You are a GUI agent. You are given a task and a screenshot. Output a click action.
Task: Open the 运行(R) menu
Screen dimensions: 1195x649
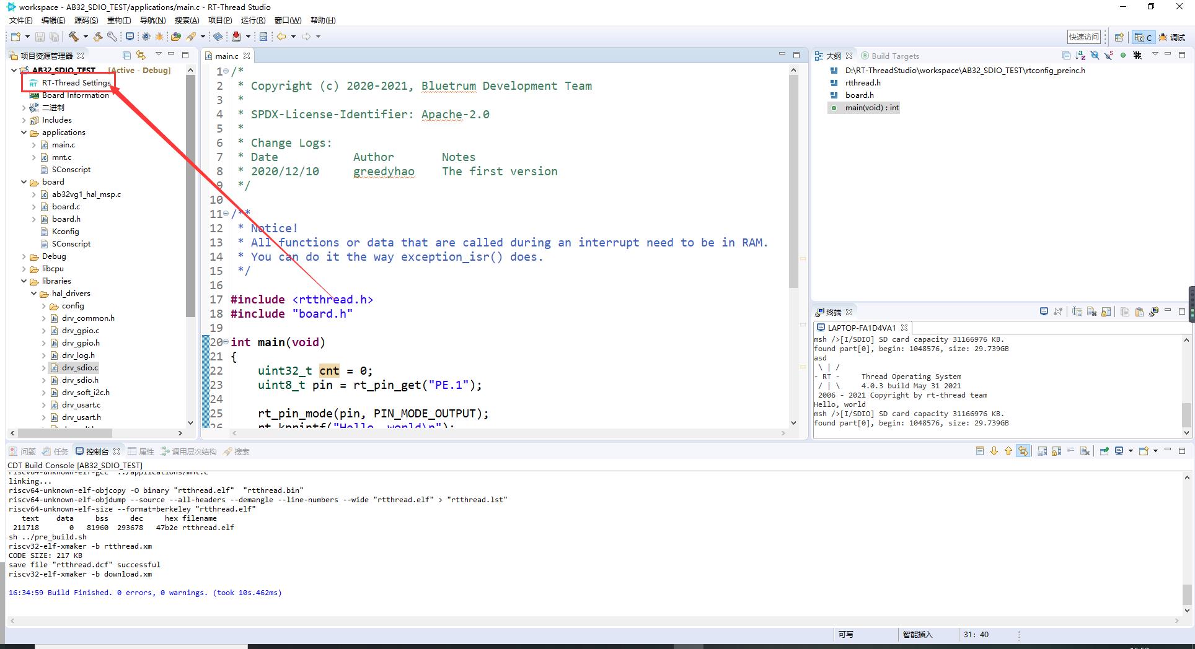point(253,20)
